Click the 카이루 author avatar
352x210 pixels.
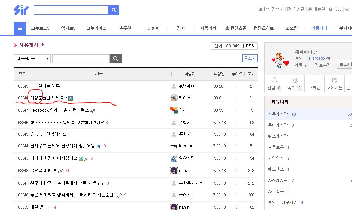[174, 98]
